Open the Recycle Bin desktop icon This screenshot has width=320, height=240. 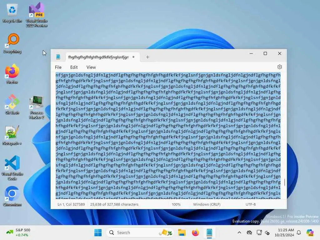[x=12, y=13]
